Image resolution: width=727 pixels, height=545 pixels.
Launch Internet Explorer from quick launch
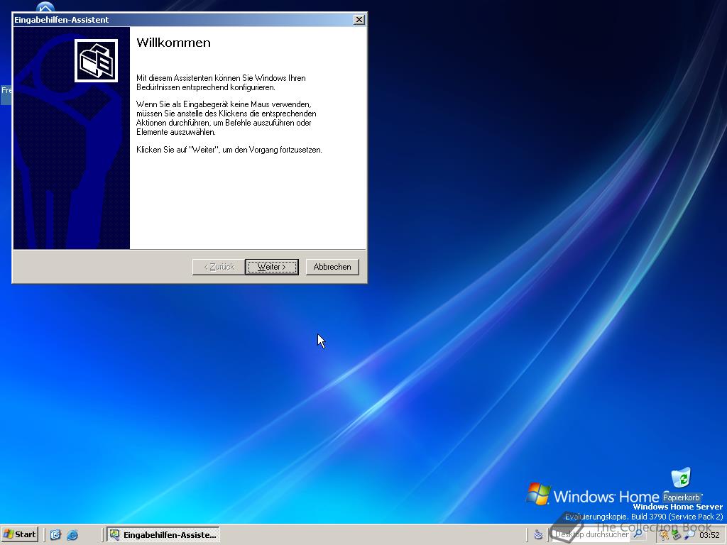coord(72,535)
